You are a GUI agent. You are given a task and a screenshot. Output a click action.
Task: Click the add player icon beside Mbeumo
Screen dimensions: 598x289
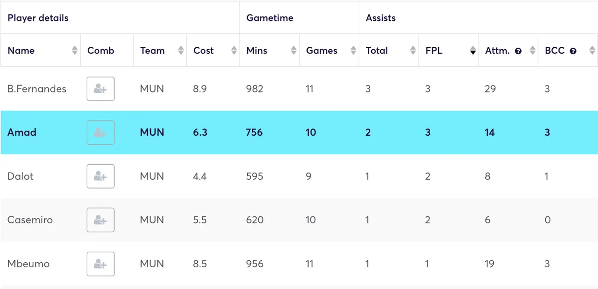tap(100, 264)
